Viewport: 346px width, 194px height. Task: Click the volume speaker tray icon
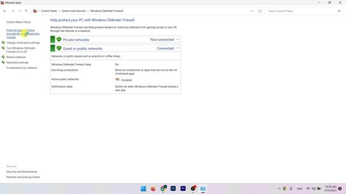[x=314, y=189]
